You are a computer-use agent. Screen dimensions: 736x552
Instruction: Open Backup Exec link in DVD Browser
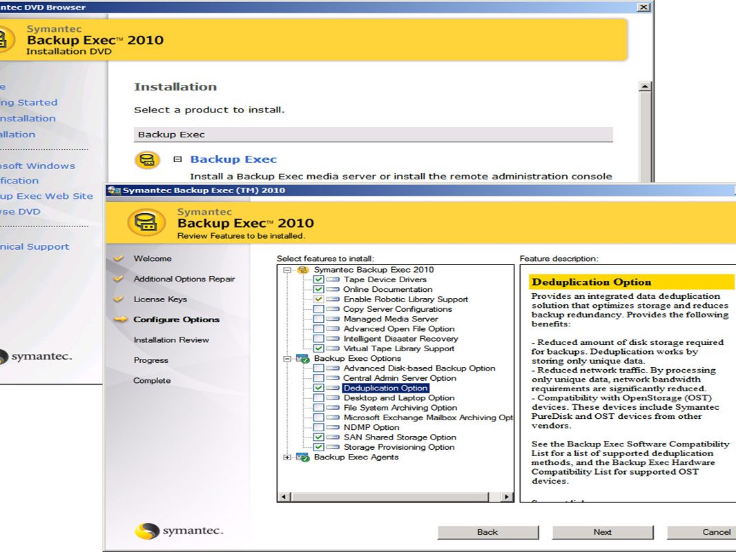click(x=233, y=159)
